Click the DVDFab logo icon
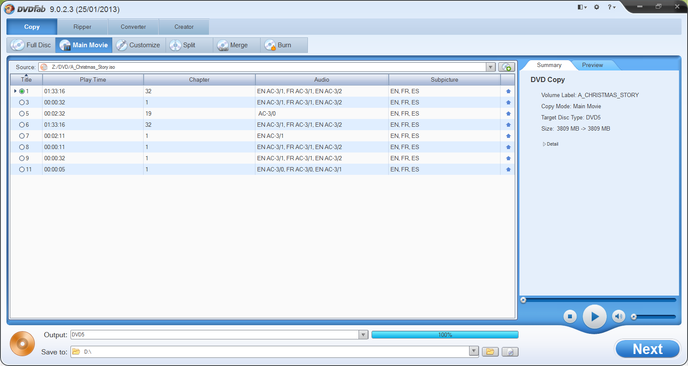 pos(9,9)
